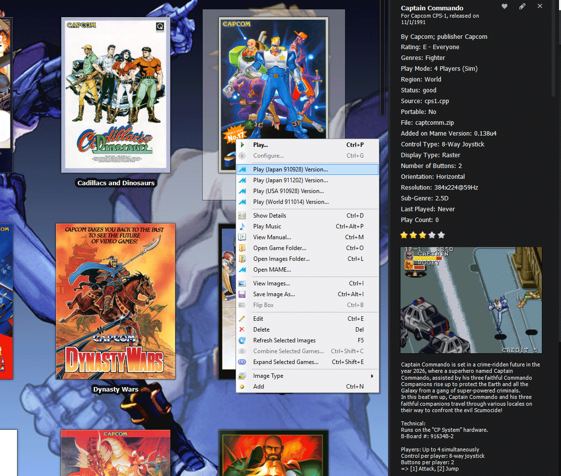Click the Source: cps1.cpp text
561x476 pixels.
[425, 101]
